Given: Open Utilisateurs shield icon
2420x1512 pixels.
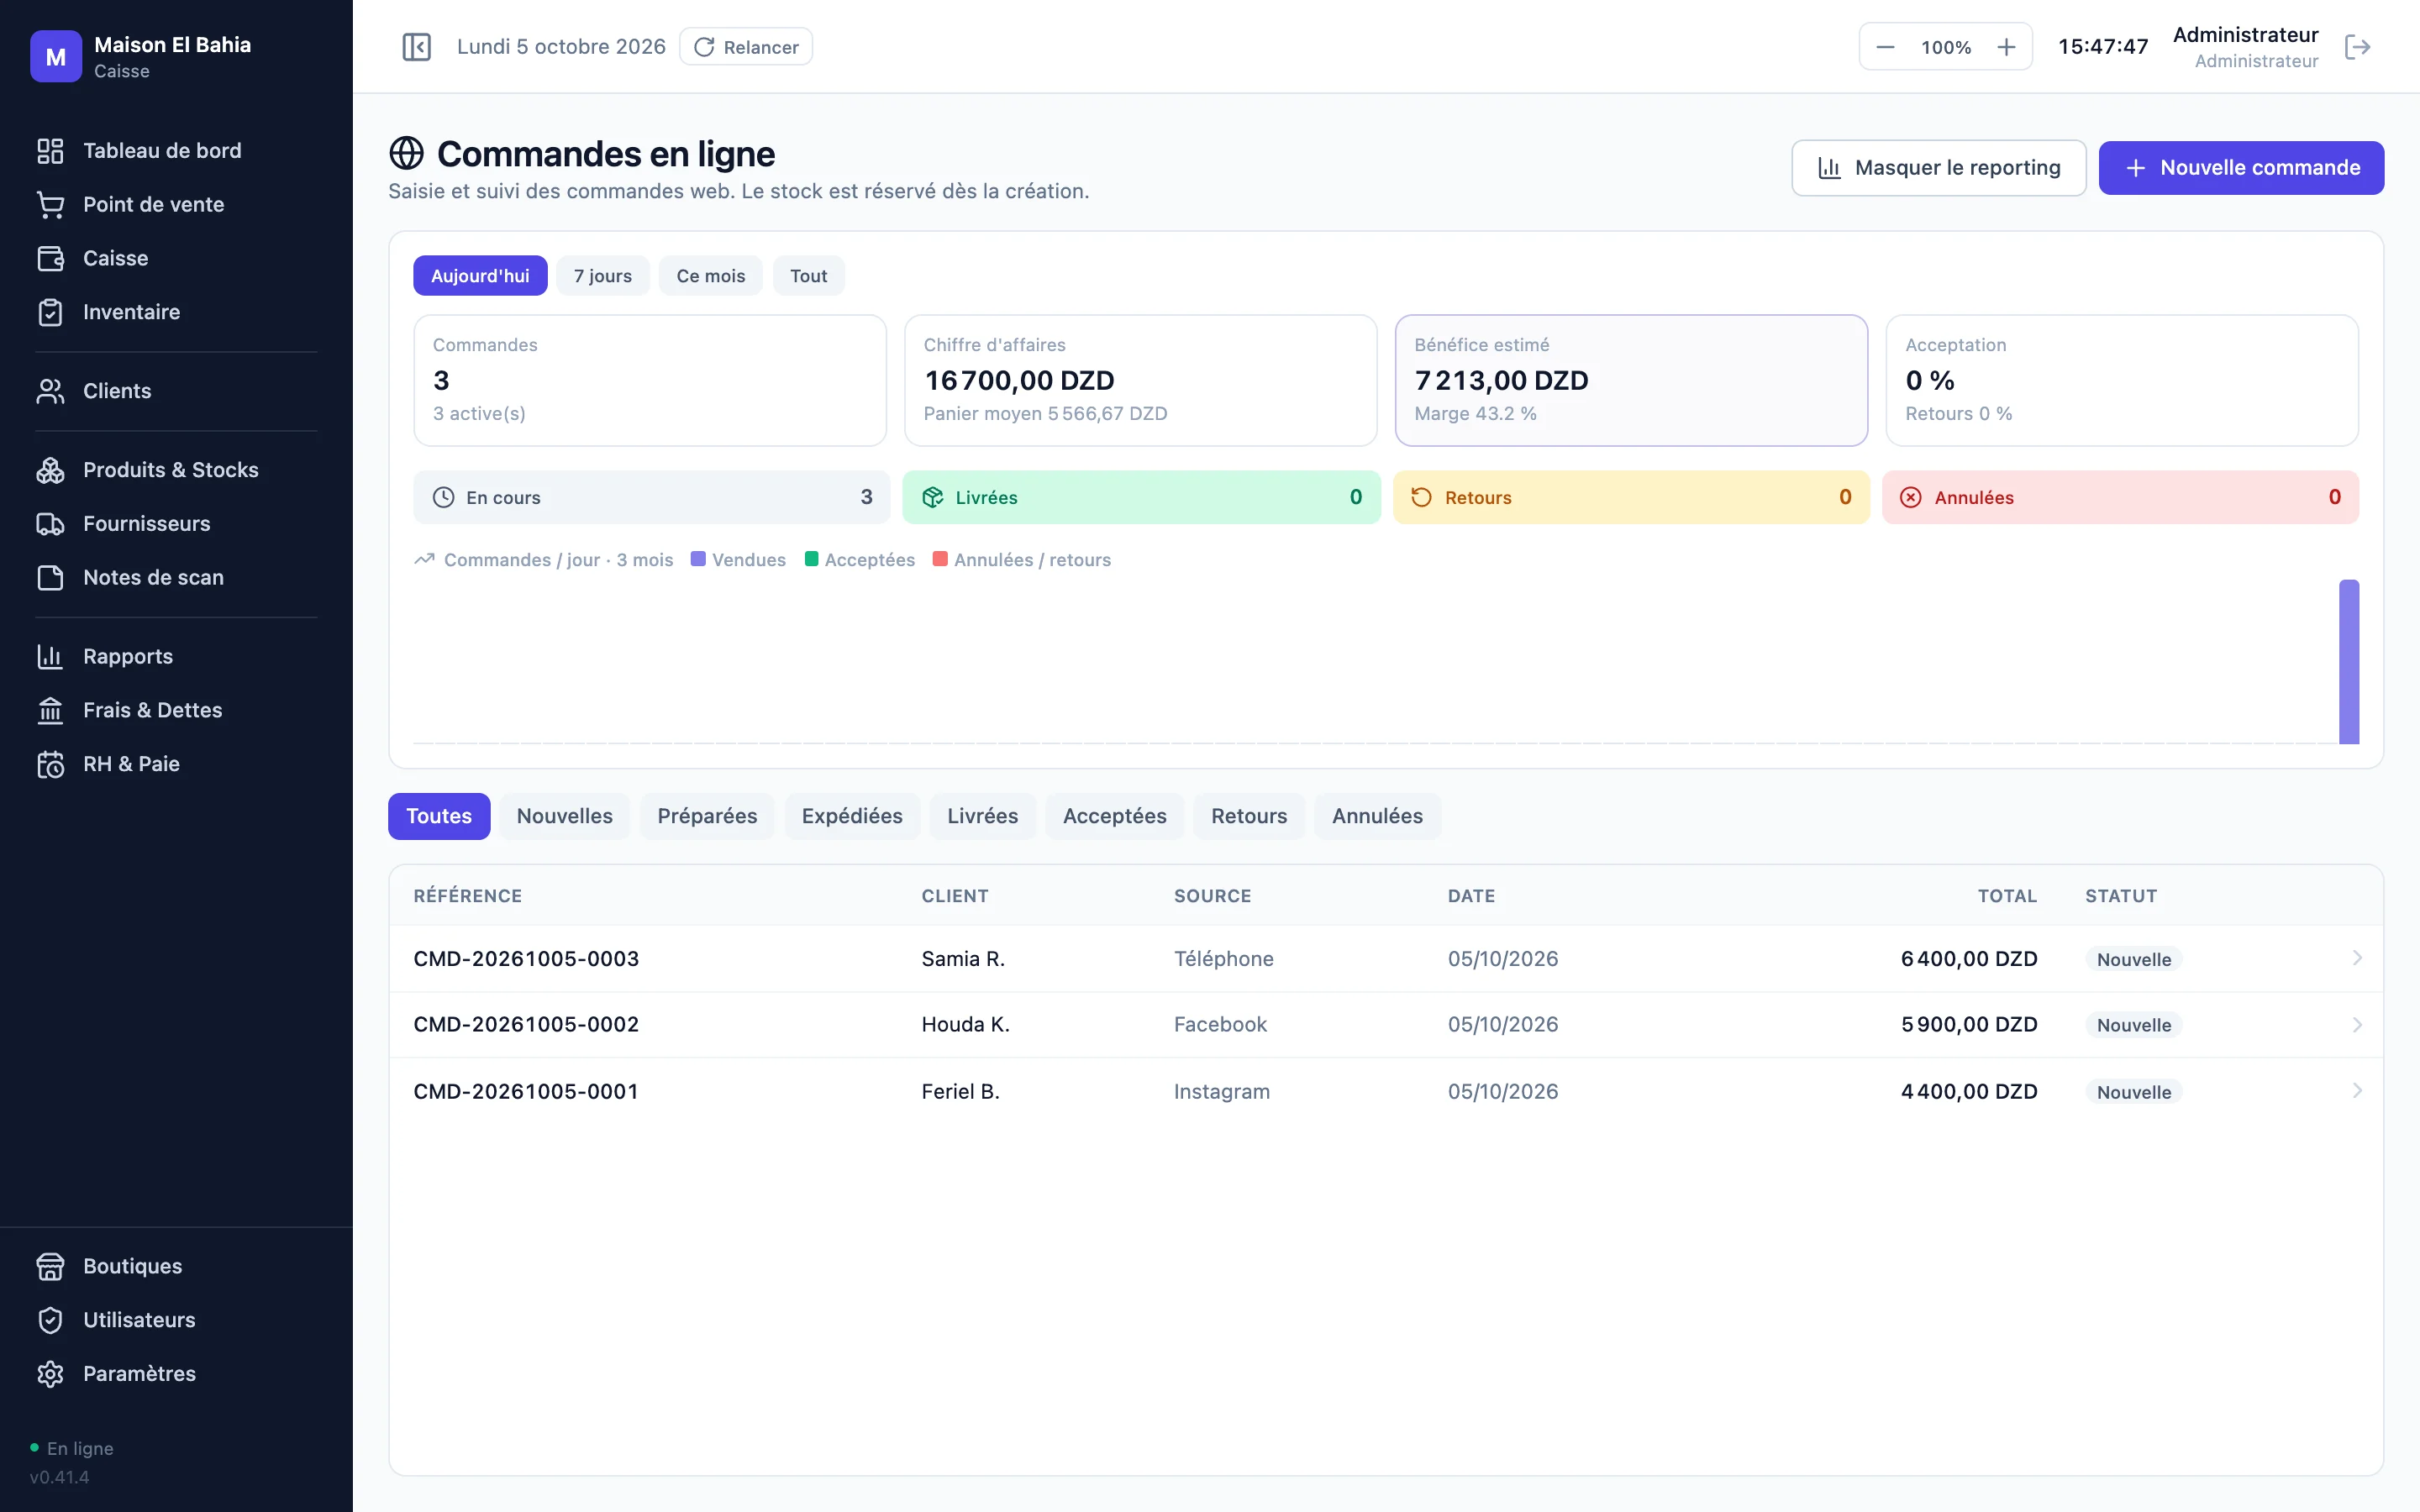Looking at the screenshot, I should coord(50,1320).
